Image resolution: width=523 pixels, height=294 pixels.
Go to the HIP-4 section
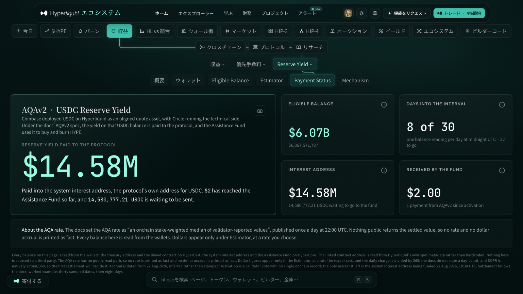click(309, 31)
